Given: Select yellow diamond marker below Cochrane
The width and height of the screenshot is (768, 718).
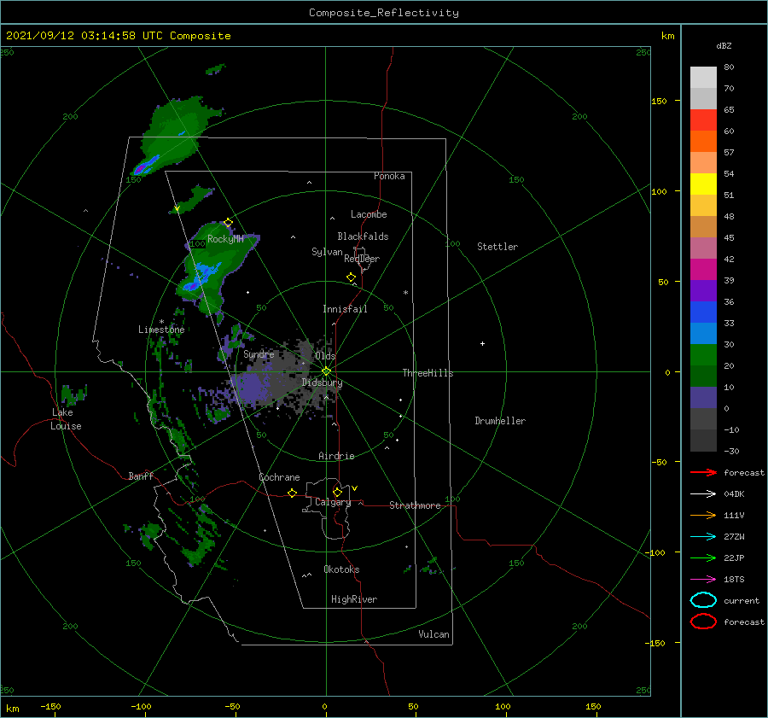Looking at the screenshot, I should pyautogui.click(x=292, y=493).
